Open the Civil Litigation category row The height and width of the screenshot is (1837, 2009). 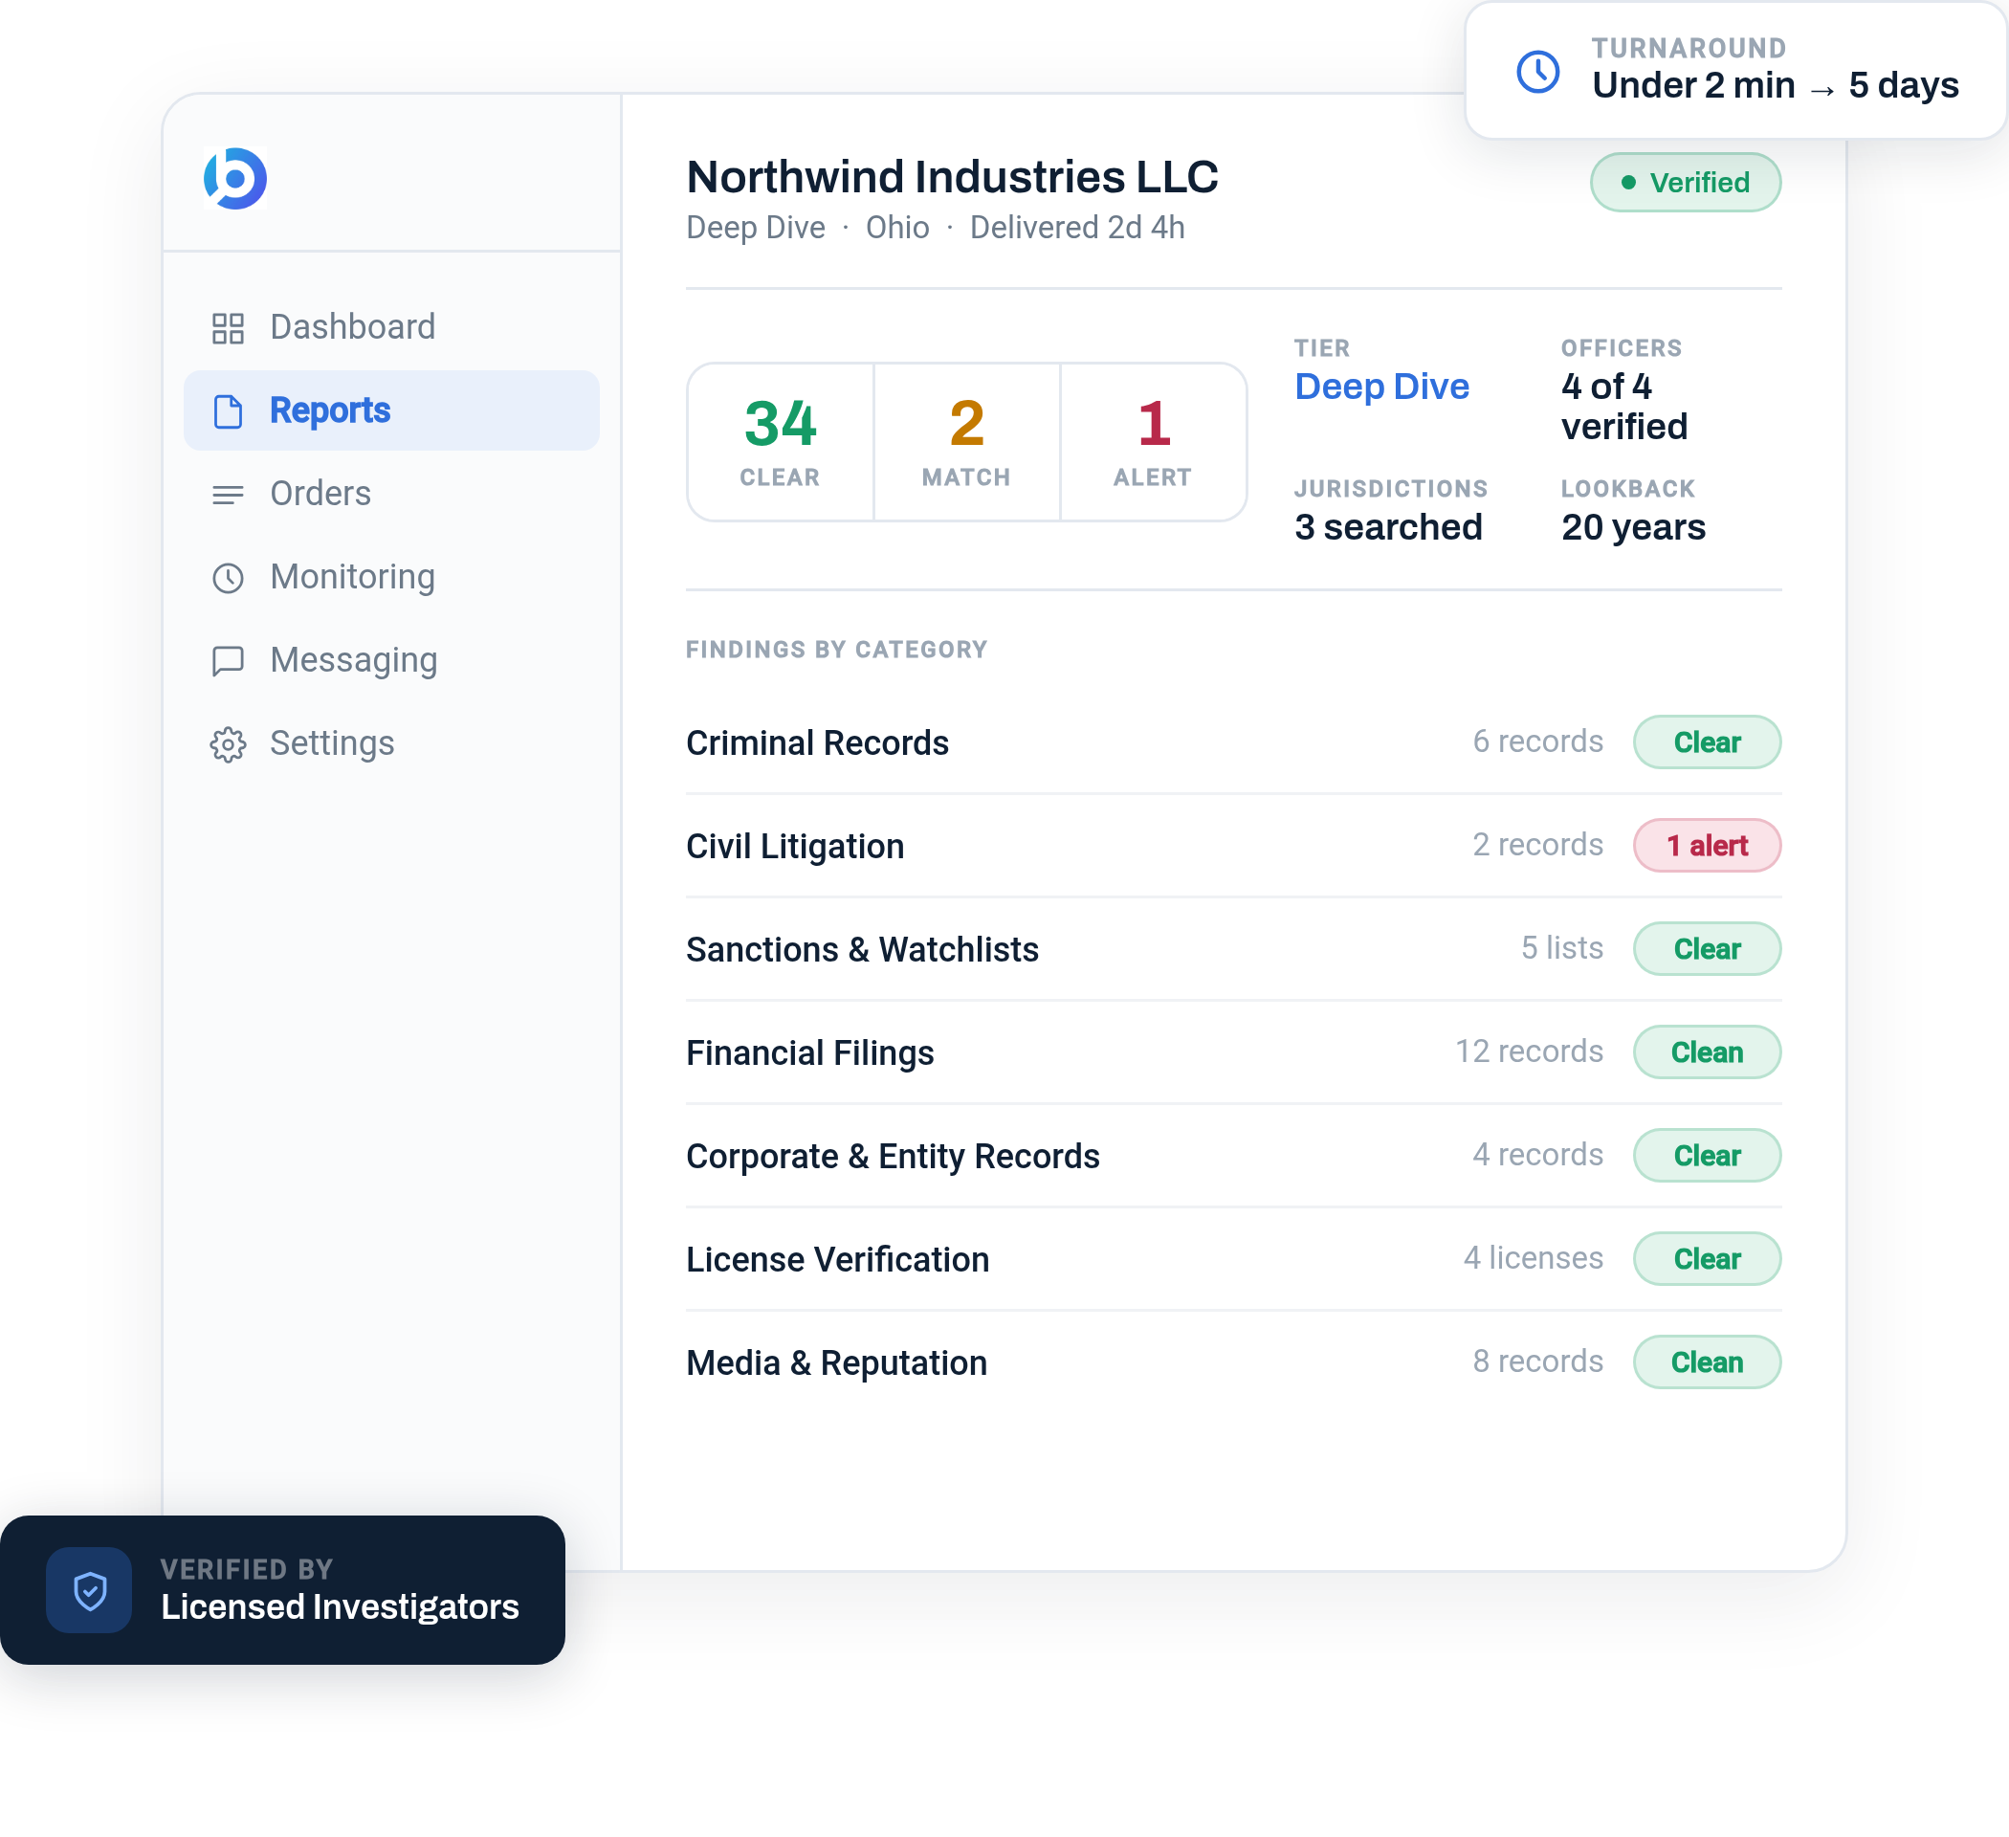click(1233, 846)
